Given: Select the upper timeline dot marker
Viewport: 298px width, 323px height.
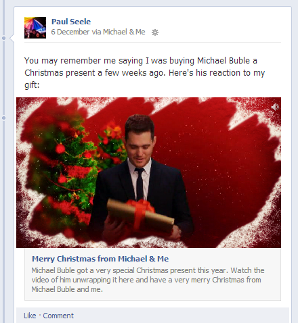Looking at the screenshot, I should 3,38.
